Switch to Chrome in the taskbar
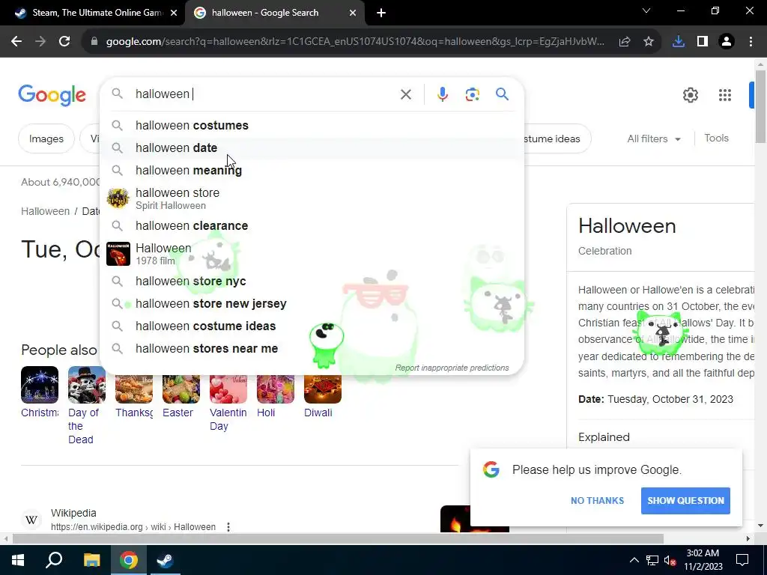Screen dimensions: 767x575 click(x=129, y=560)
